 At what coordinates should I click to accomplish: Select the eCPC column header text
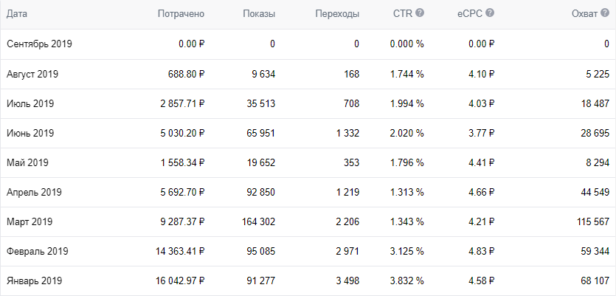click(471, 14)
